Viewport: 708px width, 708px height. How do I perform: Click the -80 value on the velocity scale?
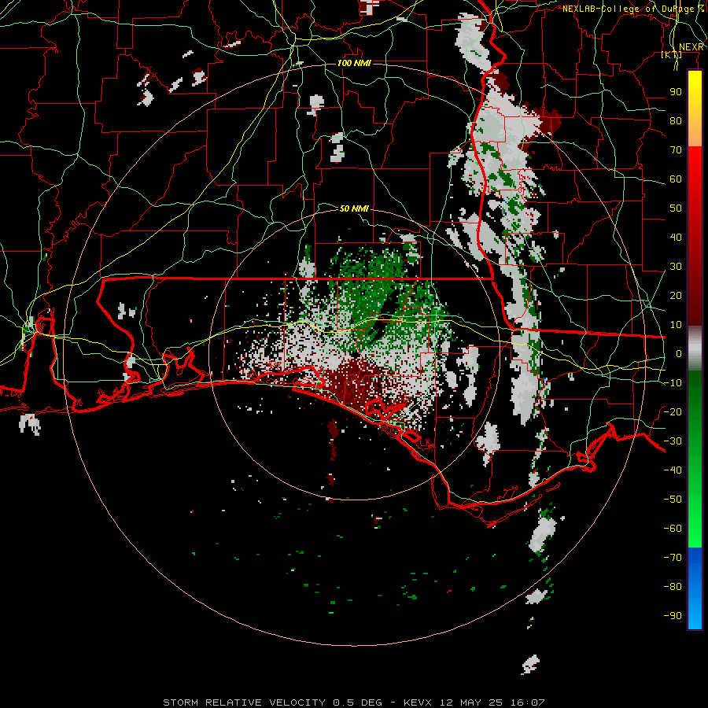pos(673,587)
